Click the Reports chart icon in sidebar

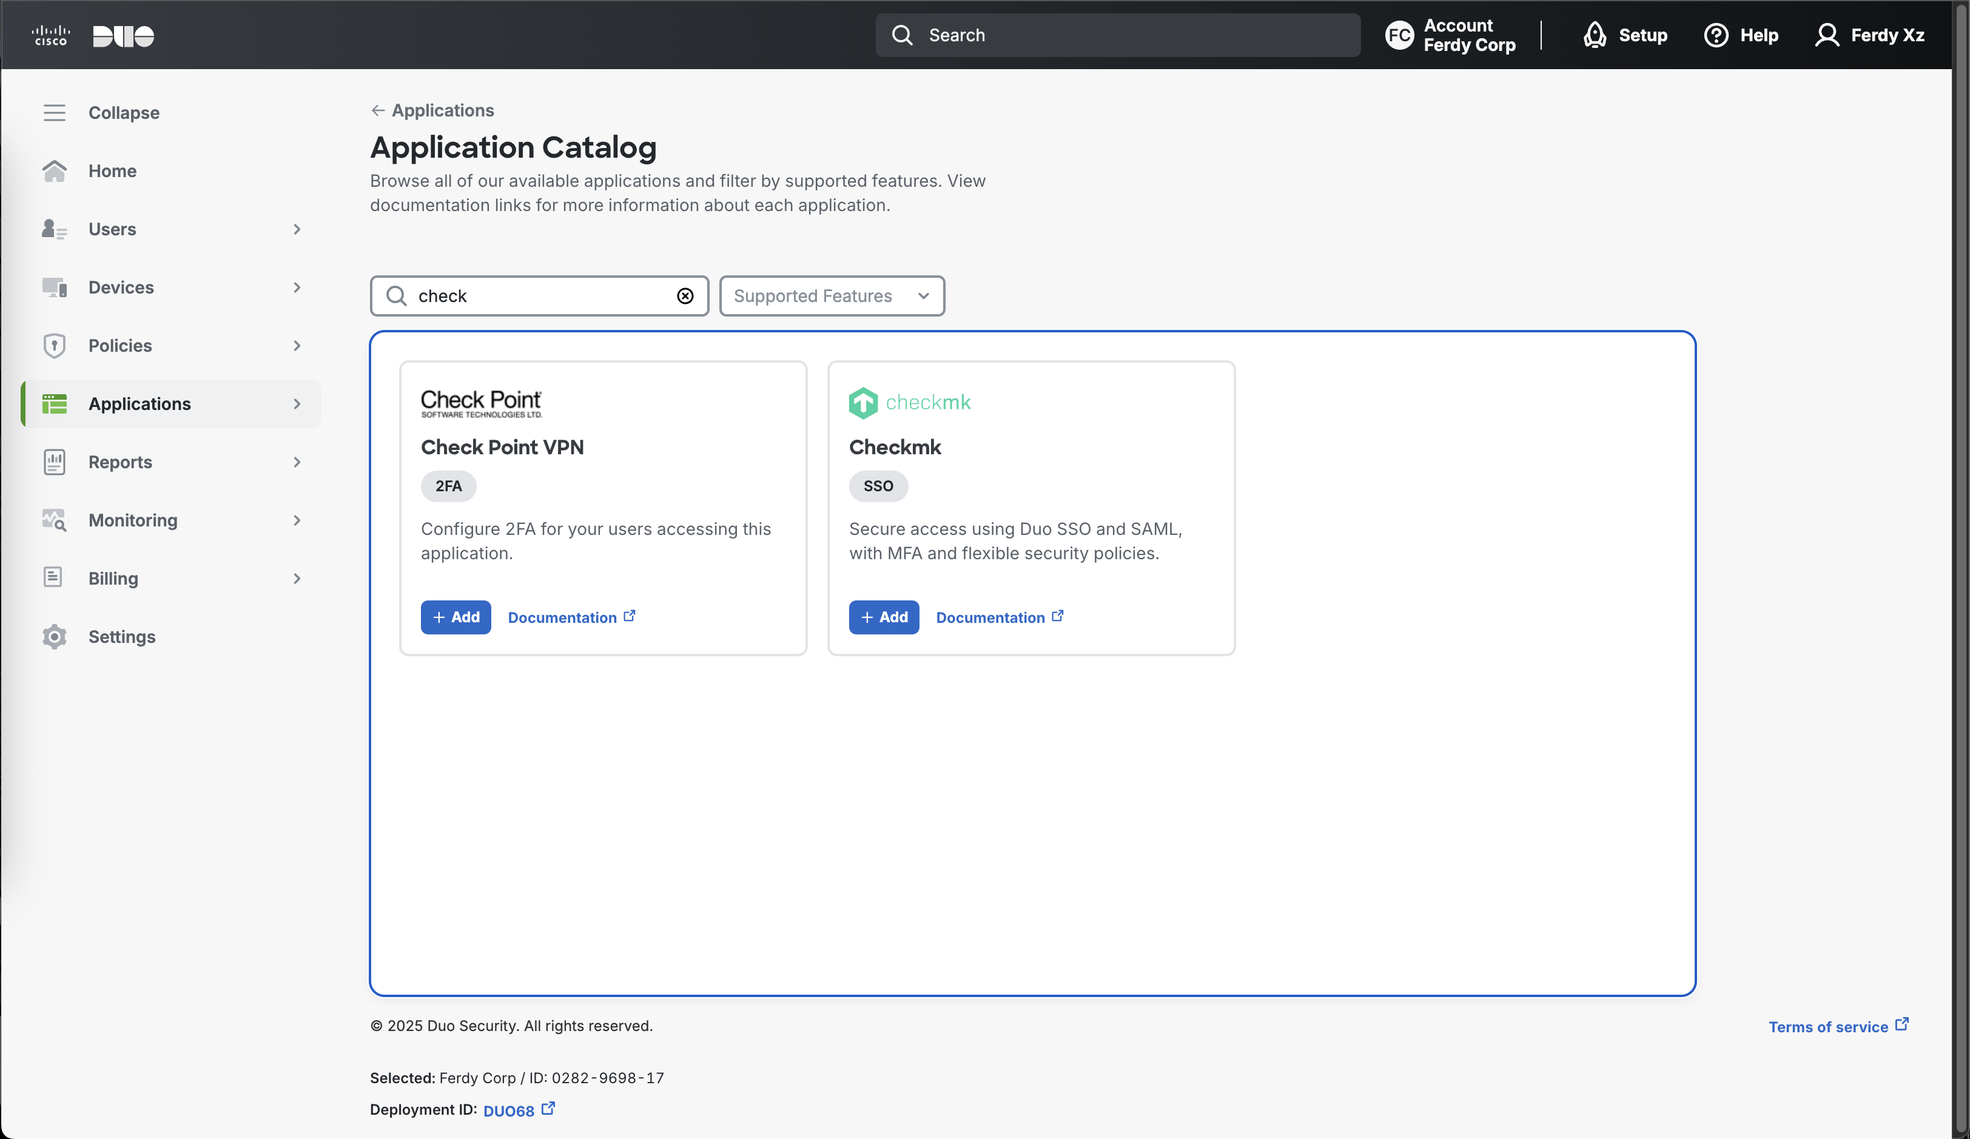pyautogui.click(x=54, y=462)
